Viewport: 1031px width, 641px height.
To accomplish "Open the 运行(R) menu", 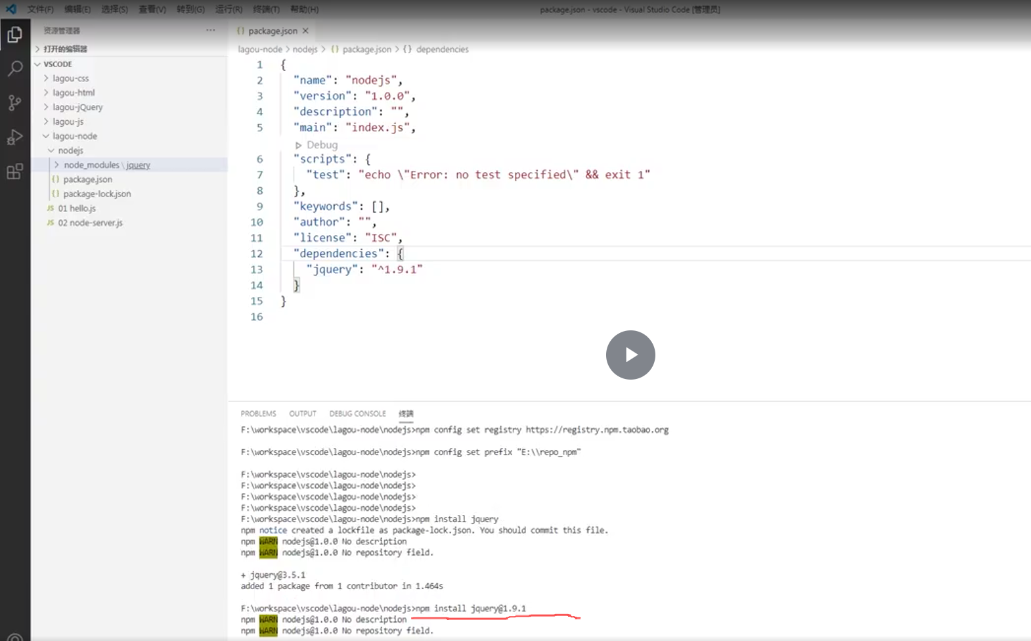I will 229,9.
